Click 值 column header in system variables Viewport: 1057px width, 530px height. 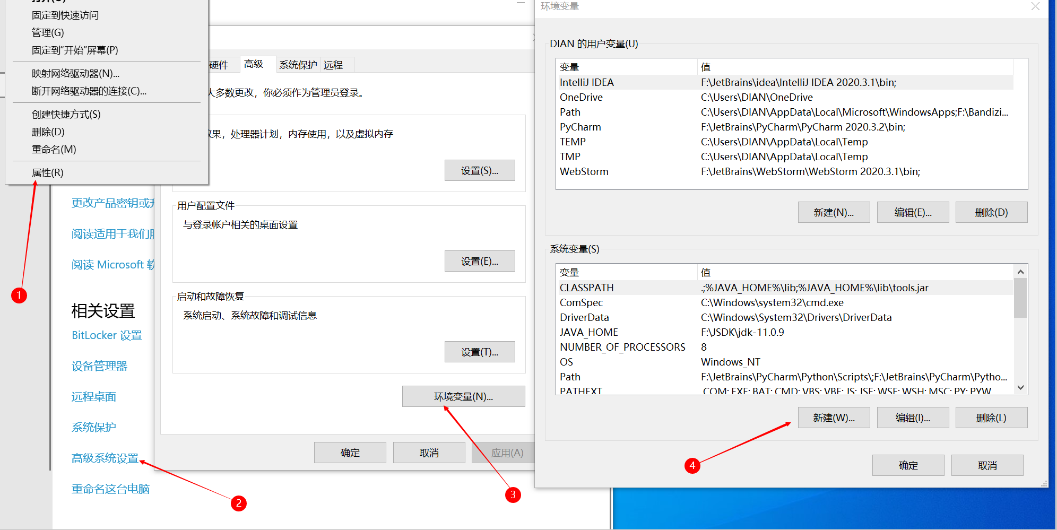855,272
